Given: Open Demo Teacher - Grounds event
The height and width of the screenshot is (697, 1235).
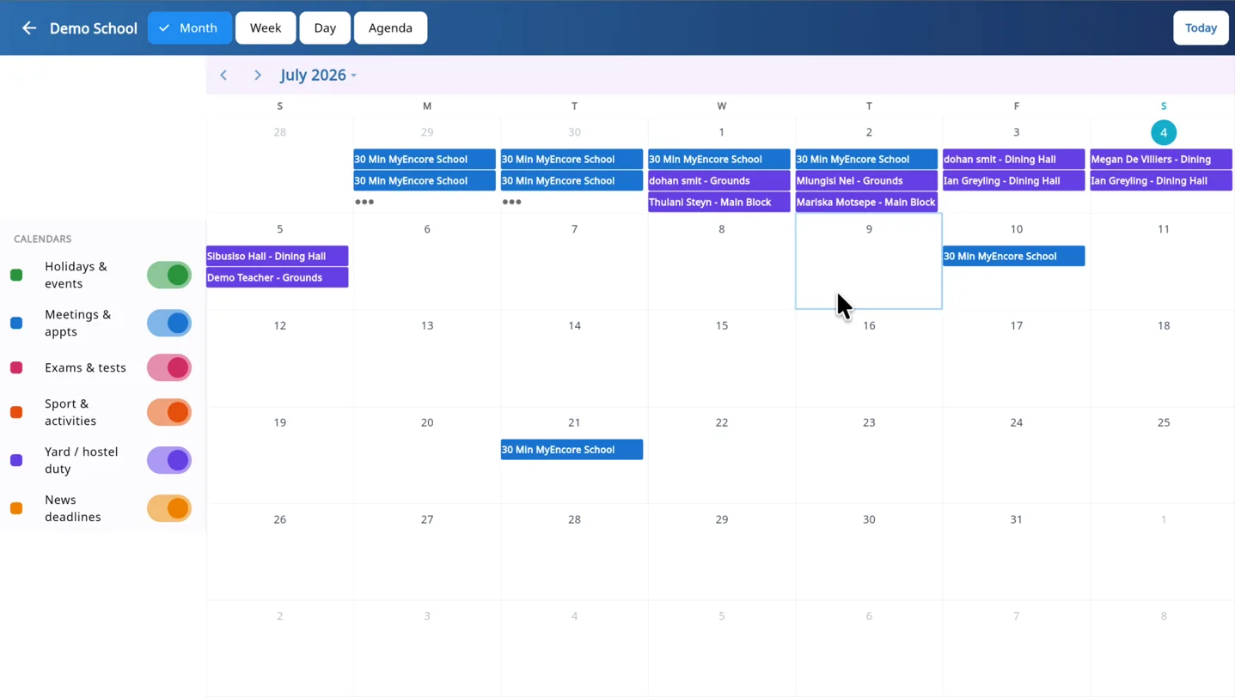Looking at the screenshot, I should pyautogui.click(x=277, y=277).
